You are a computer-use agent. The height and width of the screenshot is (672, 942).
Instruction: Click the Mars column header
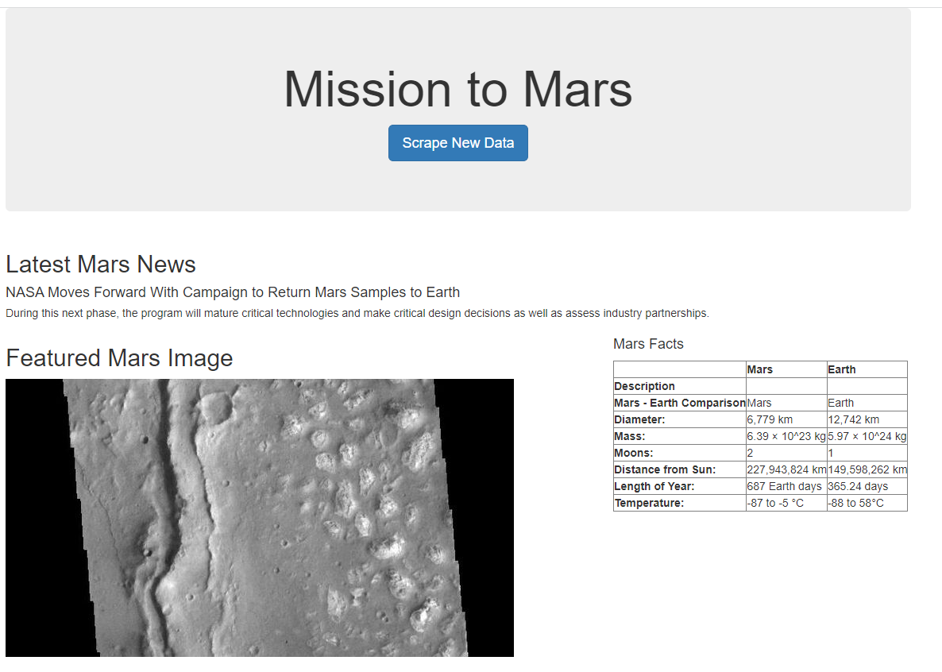(760, 369)
